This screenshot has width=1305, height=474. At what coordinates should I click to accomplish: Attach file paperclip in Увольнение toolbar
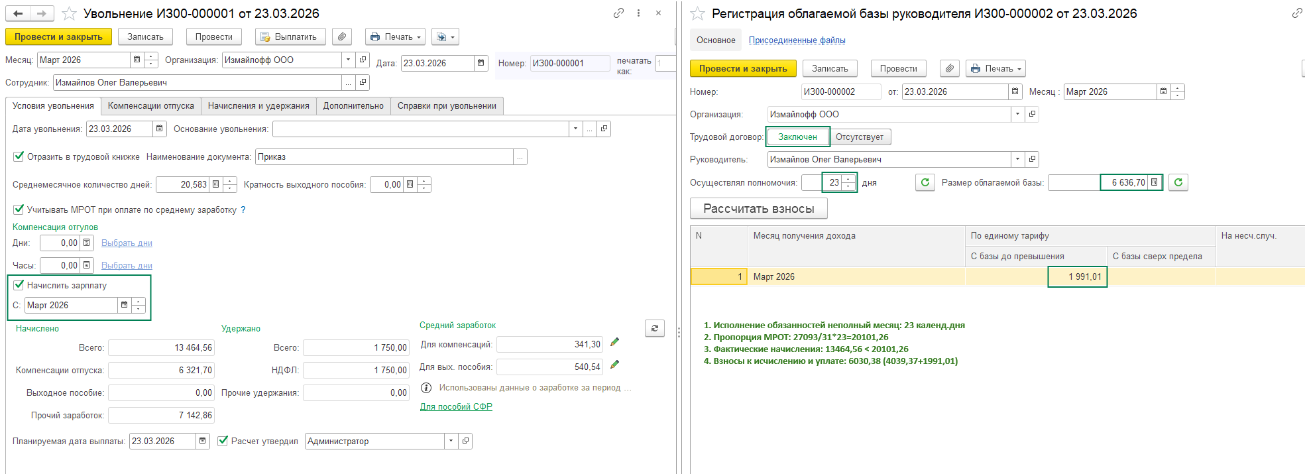pos(342,36)
